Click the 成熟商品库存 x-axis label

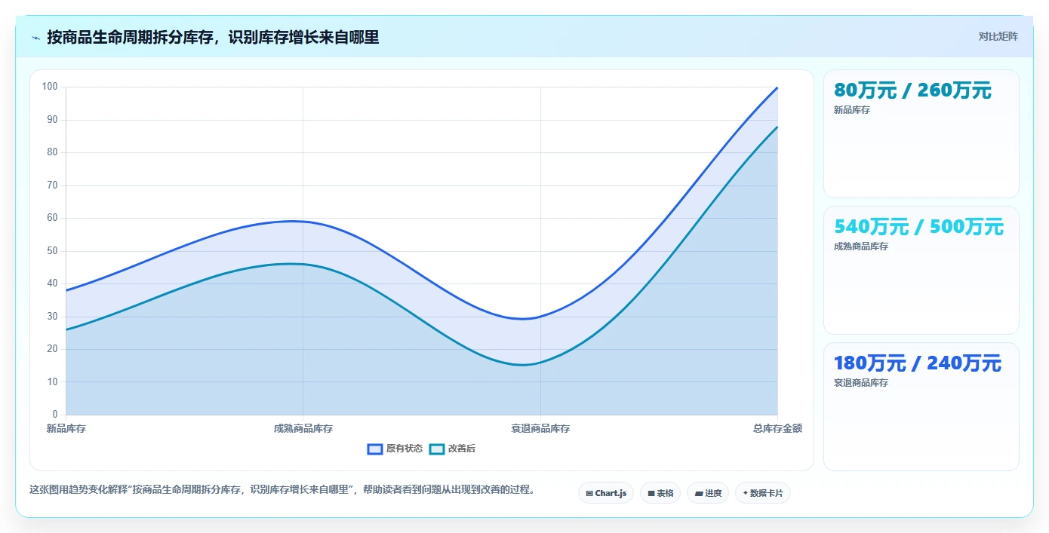(x=303, y=428)
